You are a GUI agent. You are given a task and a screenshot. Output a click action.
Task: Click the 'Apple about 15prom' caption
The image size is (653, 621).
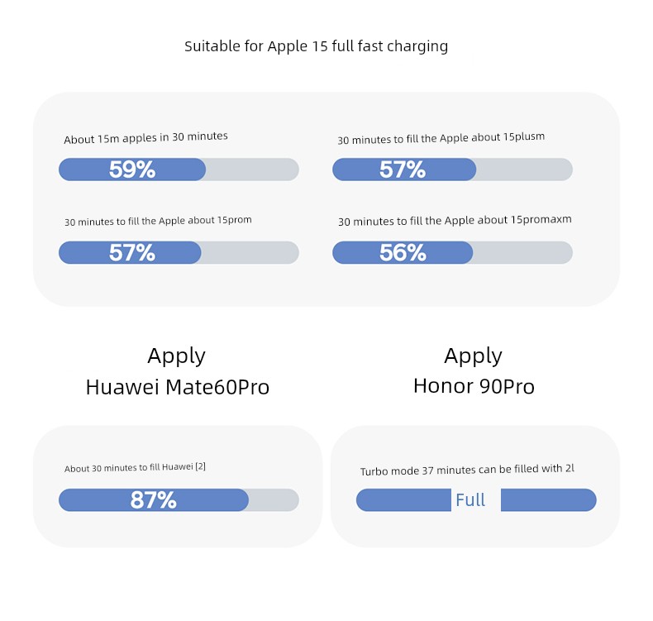205,220
